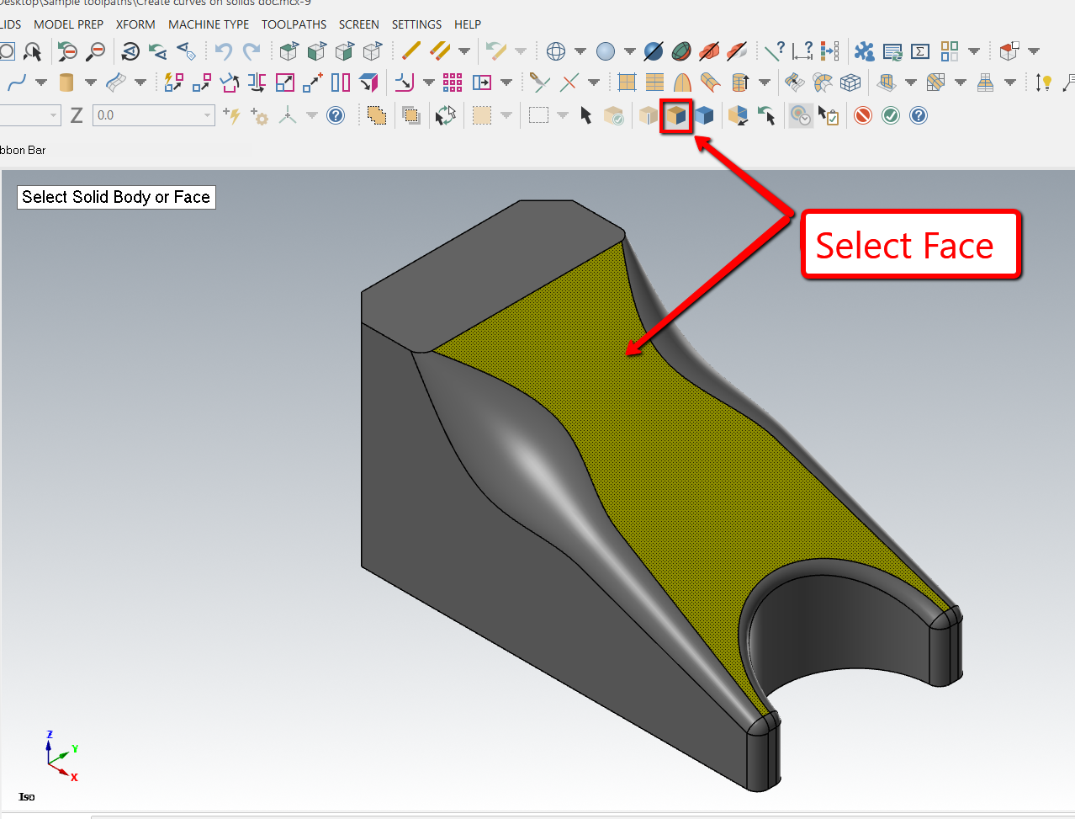
Task: Select the blue wavy surface tool
Action: point(116,82)
